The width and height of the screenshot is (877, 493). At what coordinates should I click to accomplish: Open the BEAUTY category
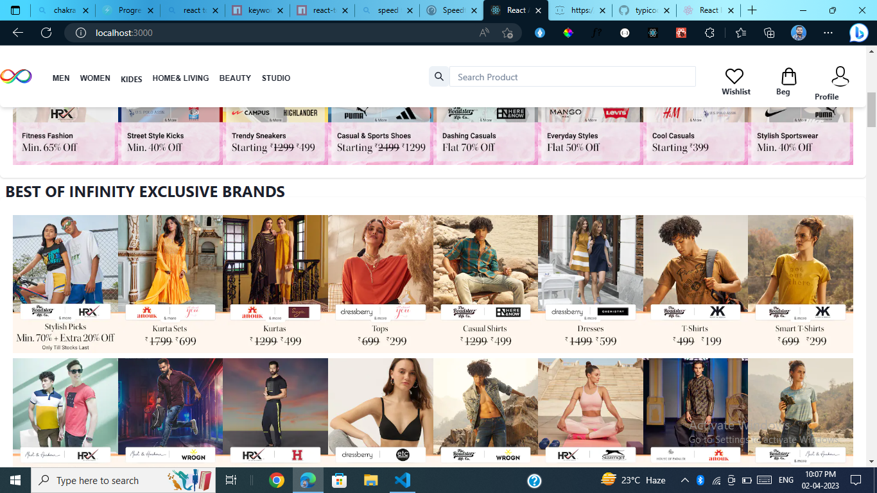[235, 78]
